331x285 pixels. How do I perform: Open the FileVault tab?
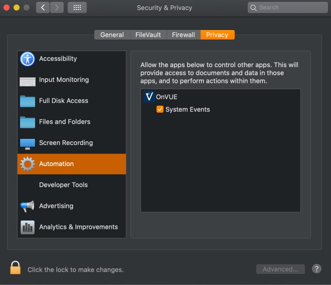(x=148, y=35)
